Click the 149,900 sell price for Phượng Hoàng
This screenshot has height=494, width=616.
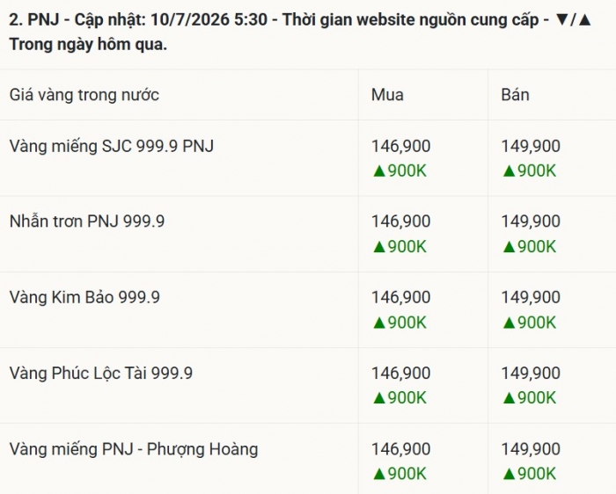pyautogui.click(x=531, y=449)
